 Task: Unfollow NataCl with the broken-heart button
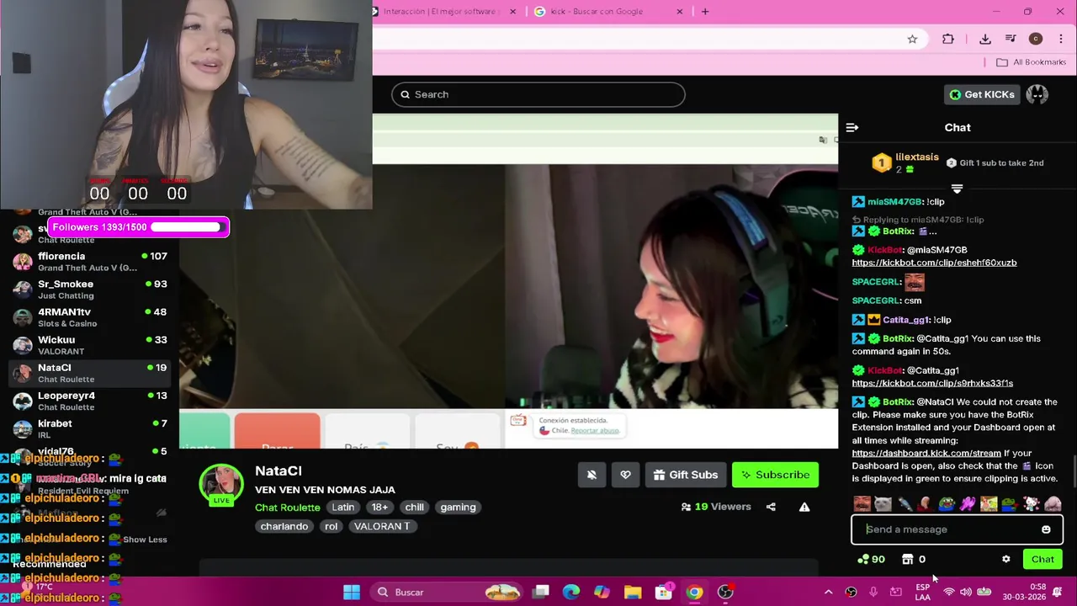pos(625,475)
